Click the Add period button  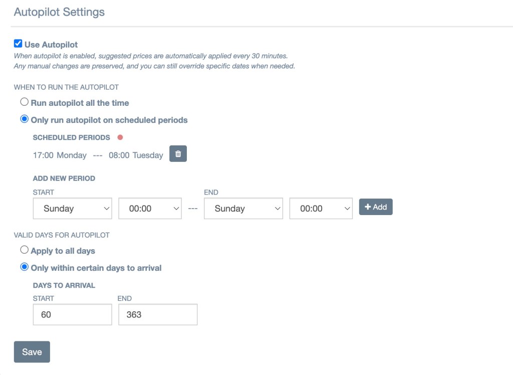(x=376, y=207)
